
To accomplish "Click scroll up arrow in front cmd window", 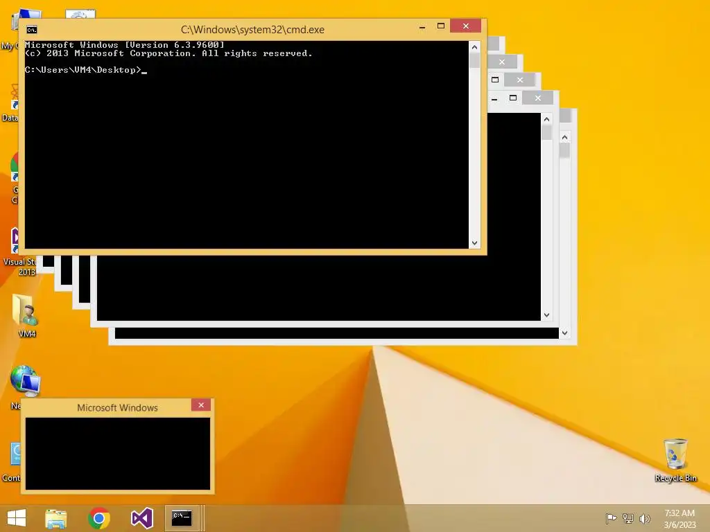I will tap(474, 47).
